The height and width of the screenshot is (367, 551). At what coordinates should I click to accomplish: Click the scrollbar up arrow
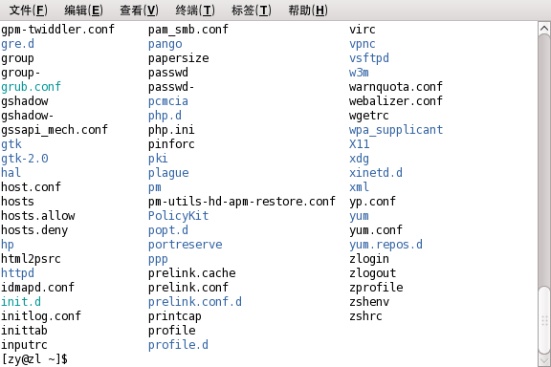point(544,28)
